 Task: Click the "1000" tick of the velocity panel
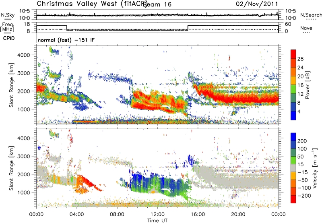23,192
